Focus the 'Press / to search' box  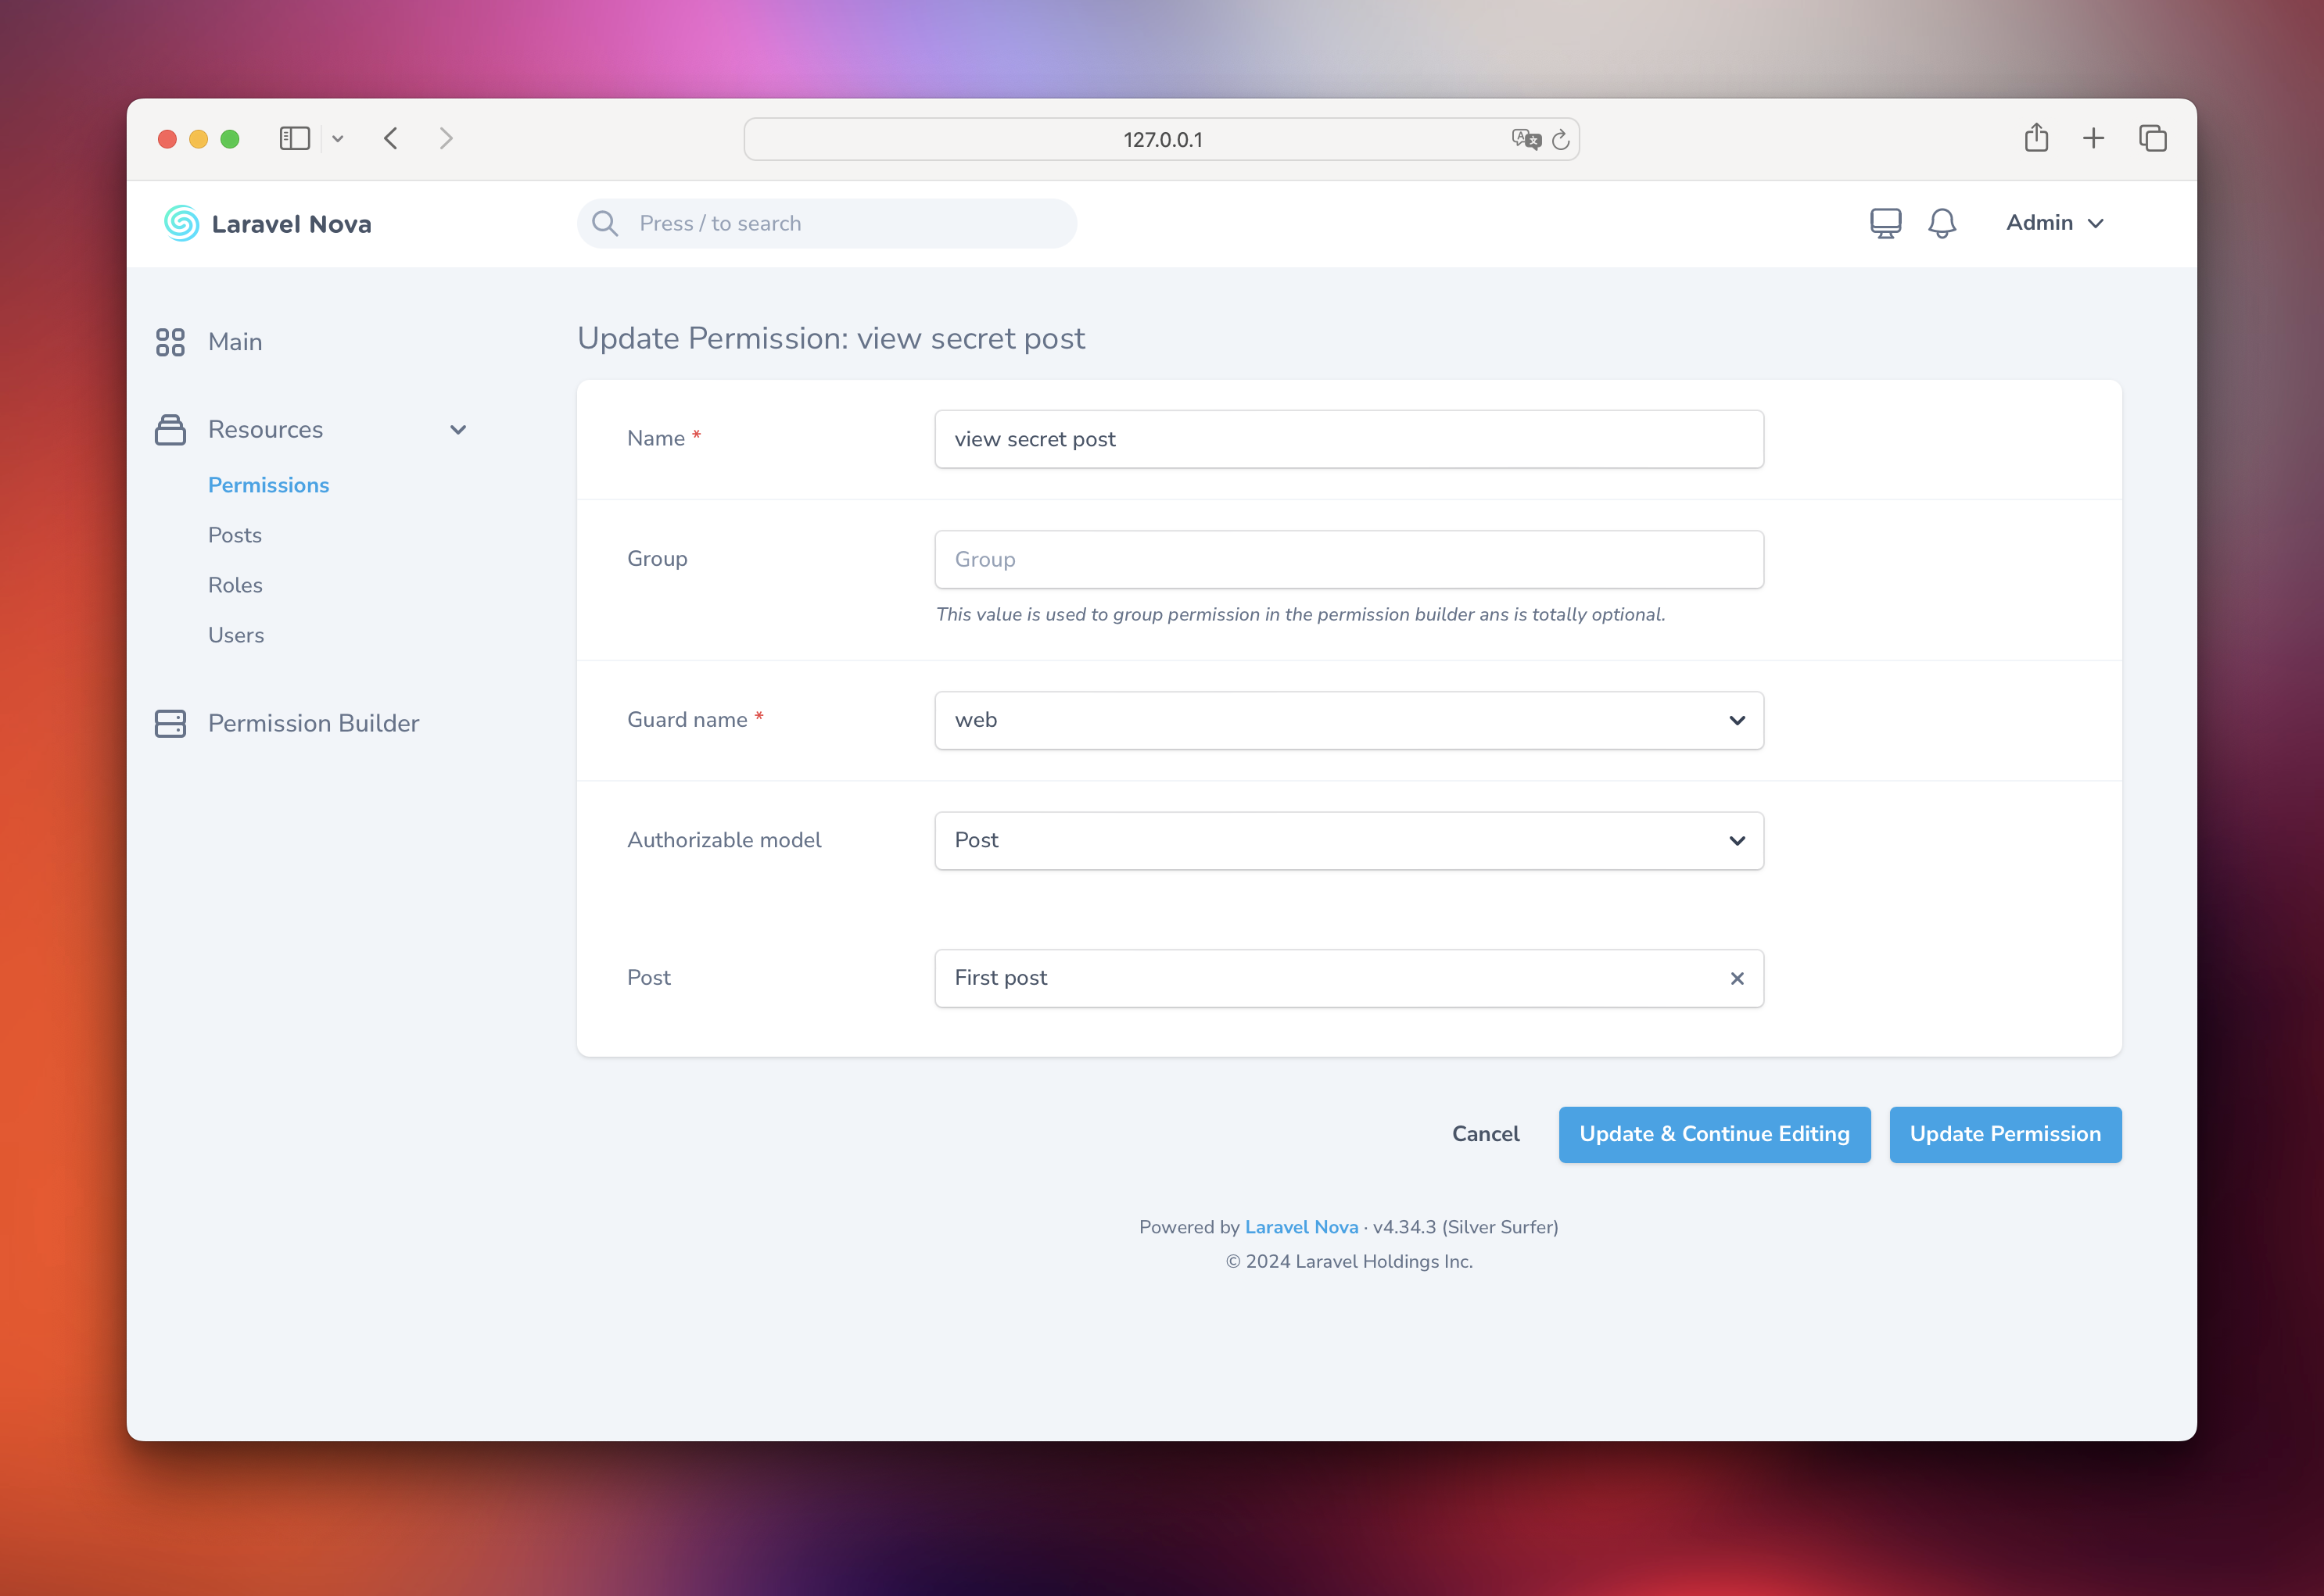point(827,223)
